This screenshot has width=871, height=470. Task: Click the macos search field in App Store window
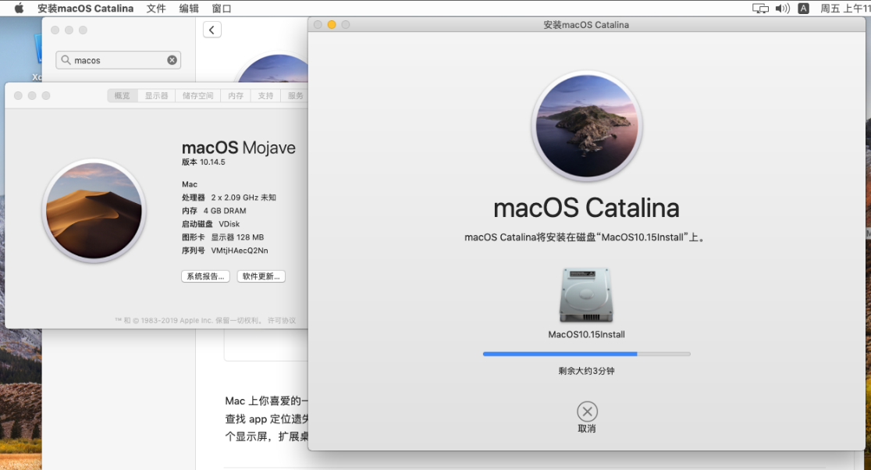coord(119,60)
